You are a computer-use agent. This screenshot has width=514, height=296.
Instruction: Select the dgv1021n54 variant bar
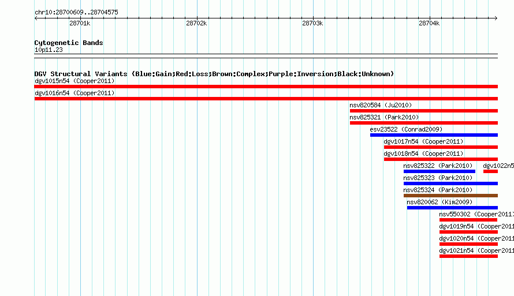pyautogui.click(x=468, y=256)
